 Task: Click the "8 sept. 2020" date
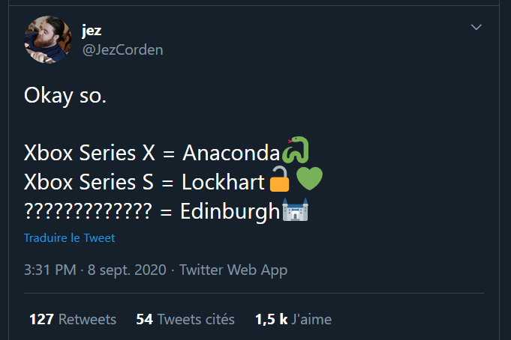pyautogui.click(x=126, y=270)
